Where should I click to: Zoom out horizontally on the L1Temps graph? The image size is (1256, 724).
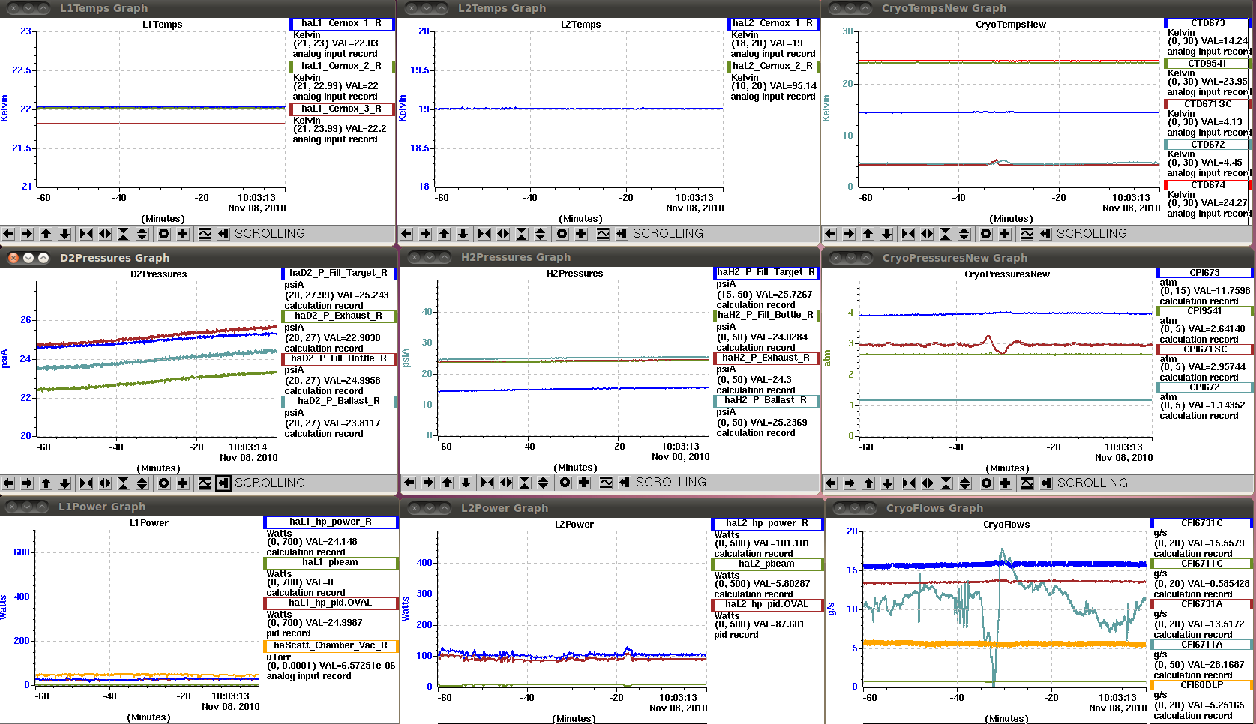click(x=105, y=234)
